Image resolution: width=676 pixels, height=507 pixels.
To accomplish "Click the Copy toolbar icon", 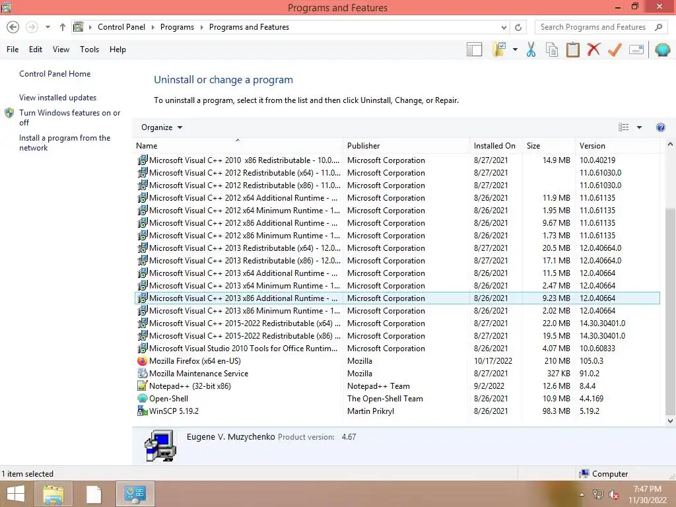I will (552, 50).
